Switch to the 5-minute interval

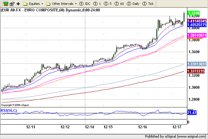tap(108, 4)
